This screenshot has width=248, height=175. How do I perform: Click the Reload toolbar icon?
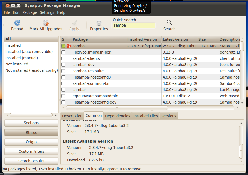[x=17, y=23]
